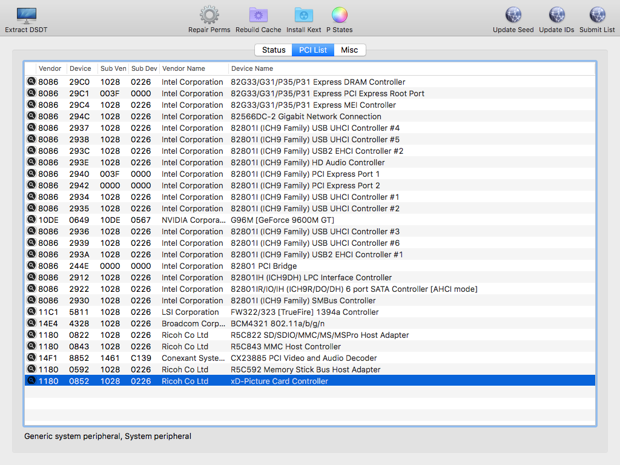Click the search icon for the CX23885 Decoder row
The height and width of the screenshot is (465, 620).
tap(31, 357)
